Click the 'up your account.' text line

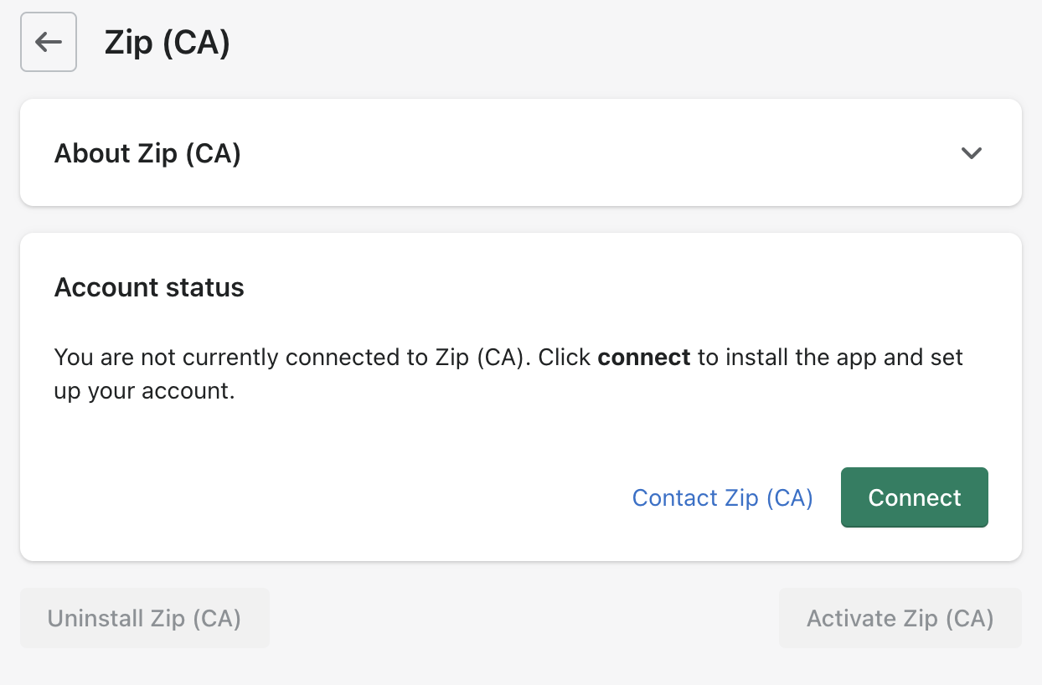click(144, 391)
